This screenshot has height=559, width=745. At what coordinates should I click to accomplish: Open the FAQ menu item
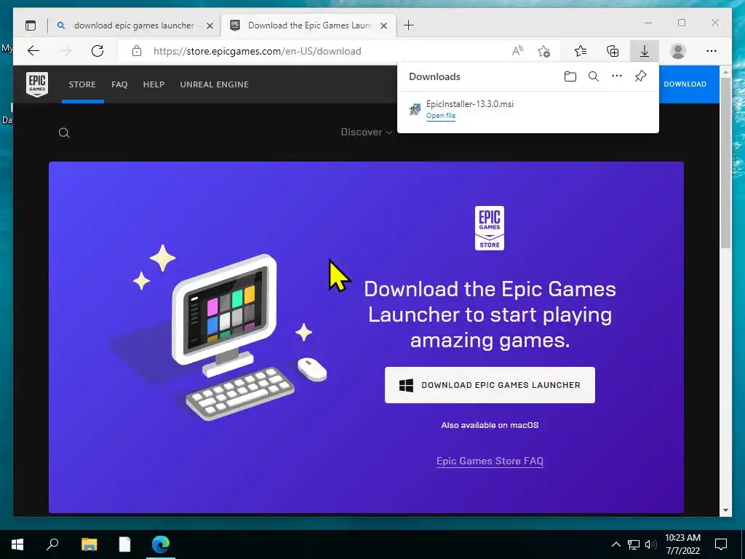(x=119, y=84)
